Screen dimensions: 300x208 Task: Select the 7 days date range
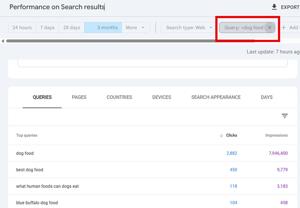[47, 27]
